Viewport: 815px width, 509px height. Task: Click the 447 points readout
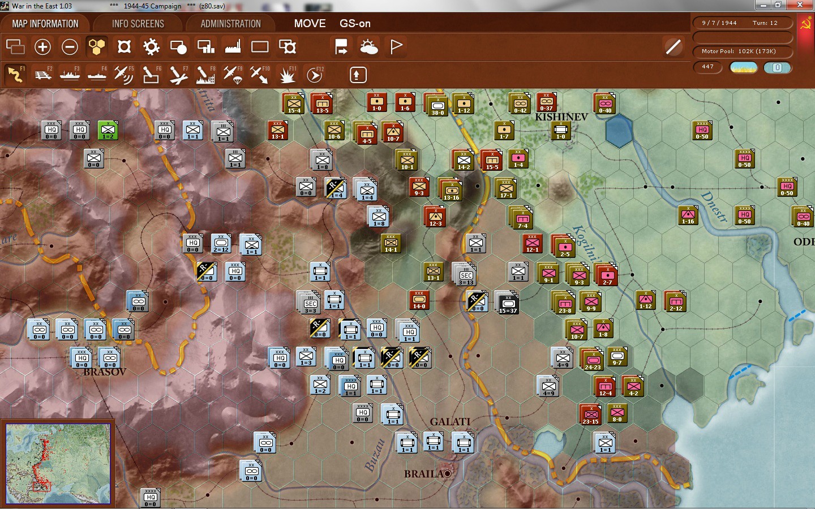tap(708, 67)
